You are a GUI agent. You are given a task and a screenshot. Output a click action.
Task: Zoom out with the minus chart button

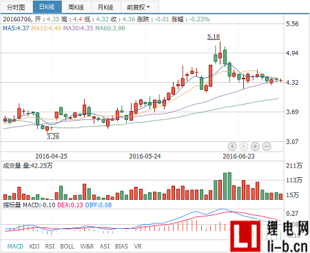pyautogui.click(x=267, y=146)
